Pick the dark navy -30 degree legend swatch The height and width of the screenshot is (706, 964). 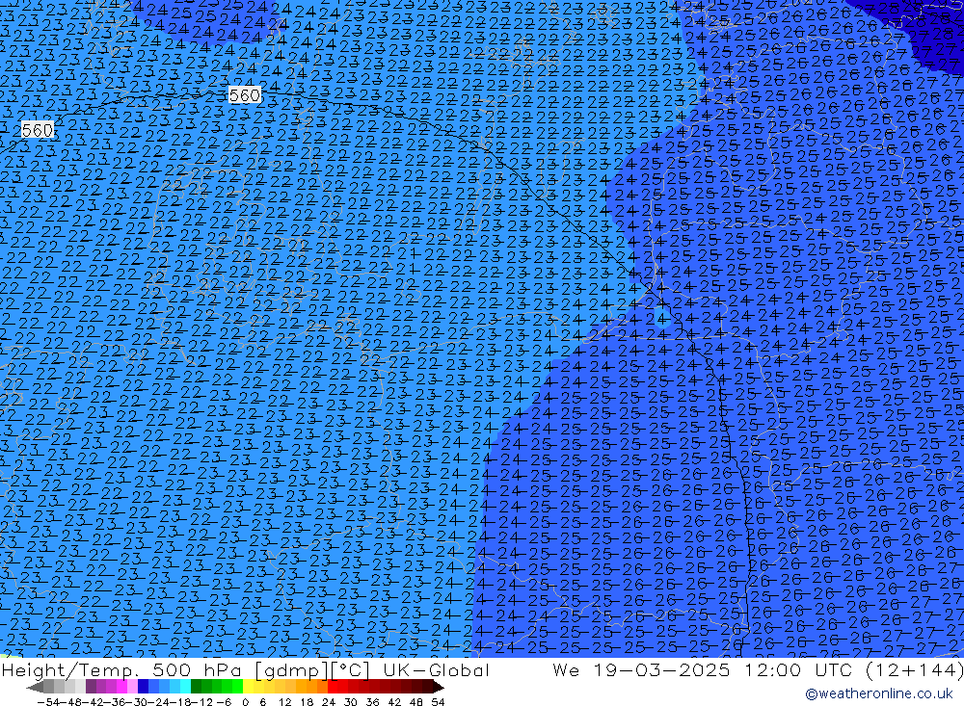143,687
